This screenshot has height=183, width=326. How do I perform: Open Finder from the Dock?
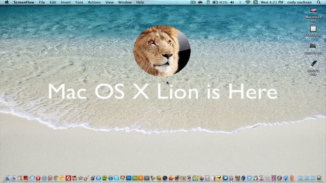point(8,178)
